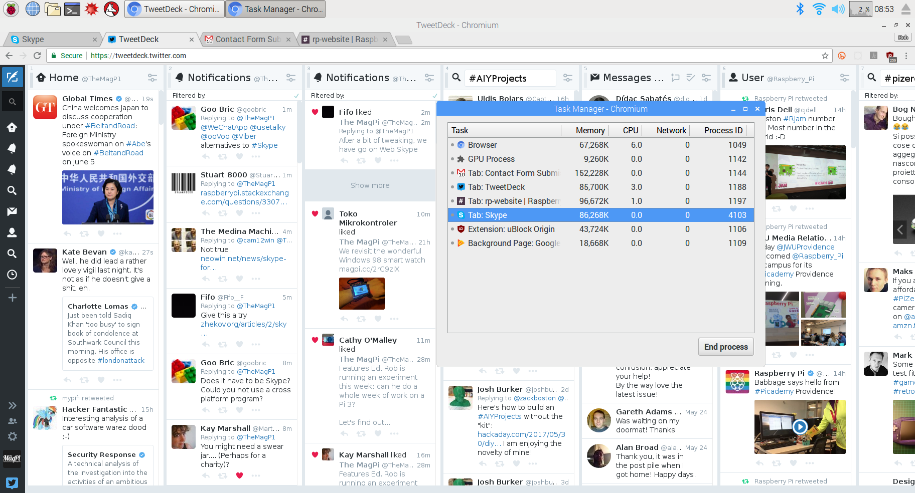The height and width of the screenshot is (493, 915).
Task: Click Show more in the Notifications column
Action: pos(370,185)
